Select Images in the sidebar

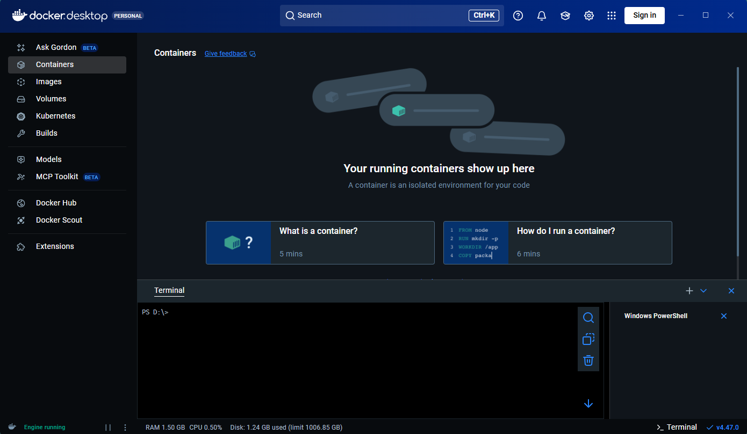click(x=48, y=82)
